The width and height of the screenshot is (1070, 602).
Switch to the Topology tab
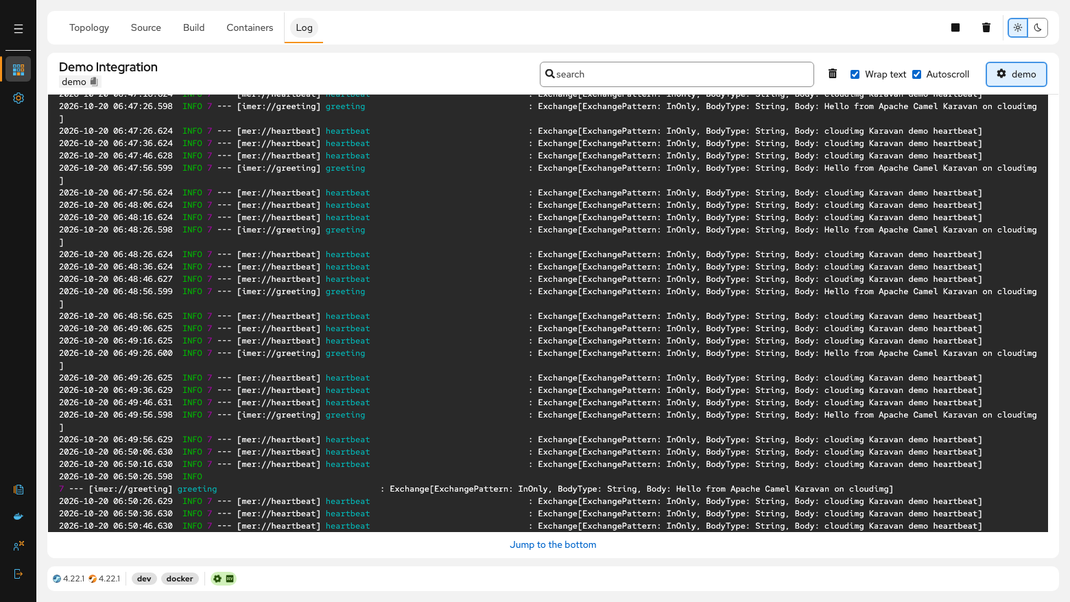89,27
